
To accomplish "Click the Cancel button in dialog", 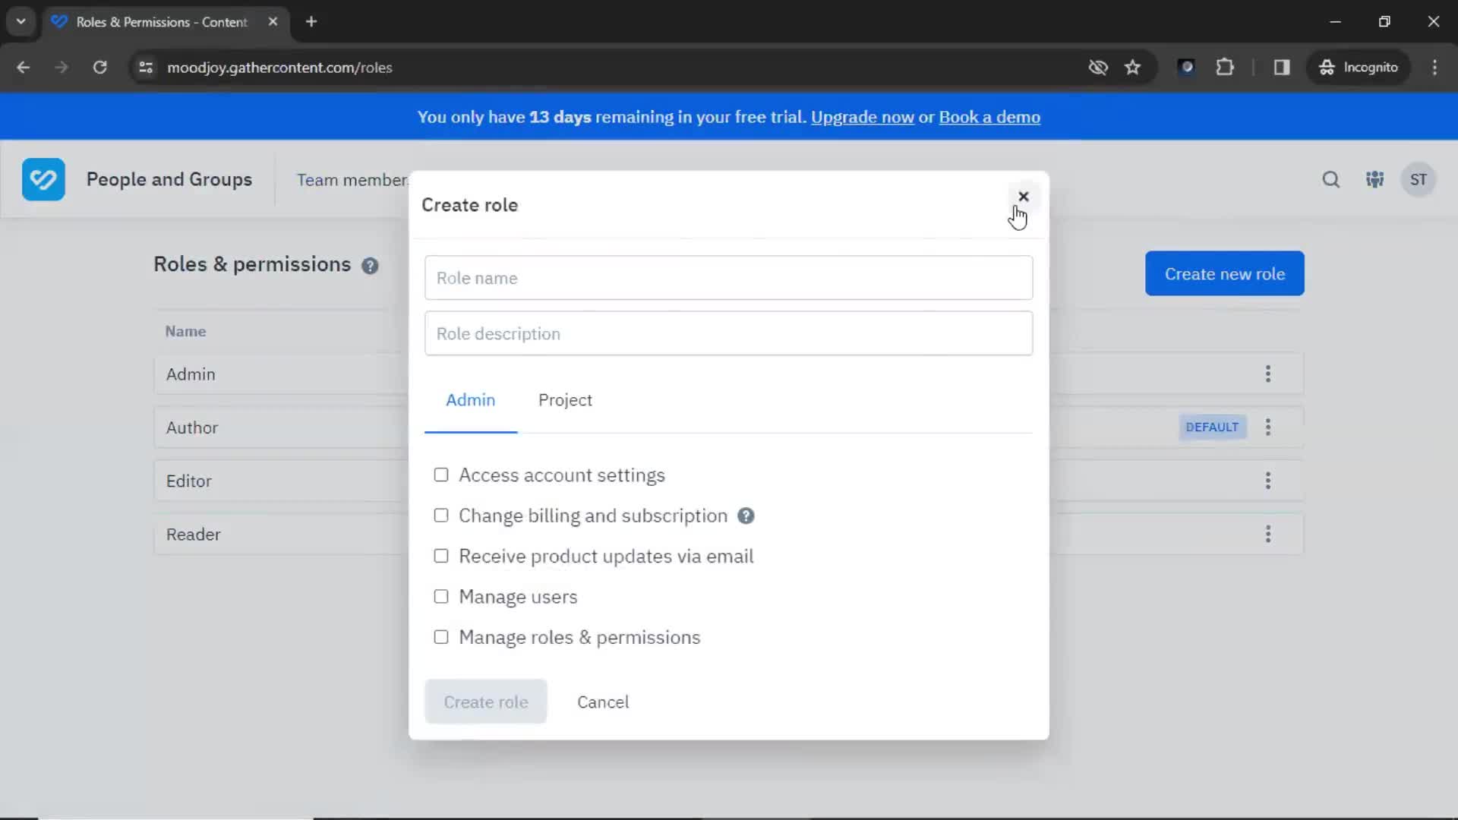I will (x=602, y=701).
